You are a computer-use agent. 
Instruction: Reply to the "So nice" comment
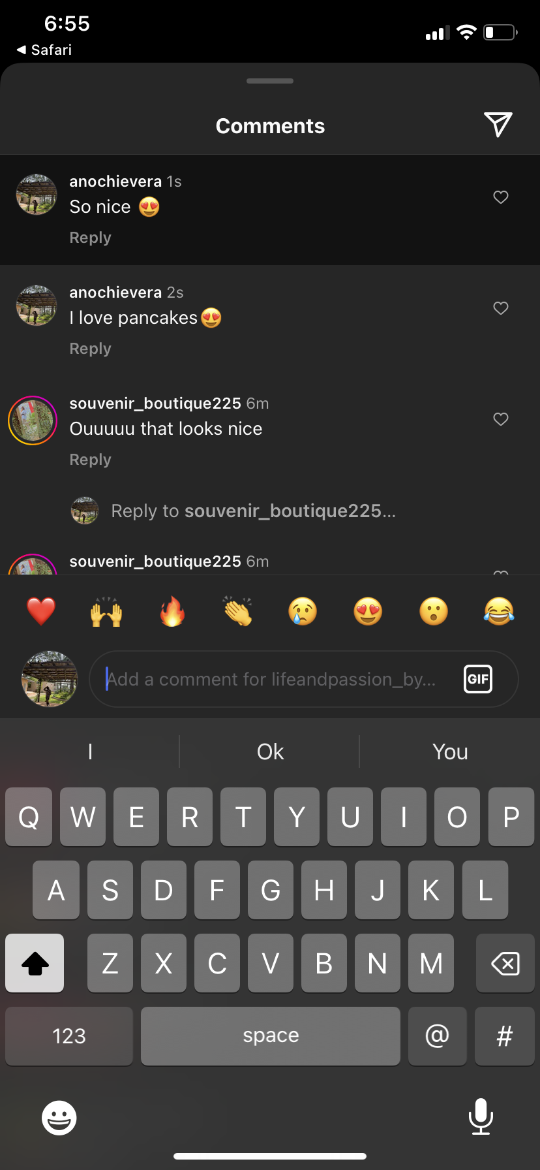click(x=90, y=238)
